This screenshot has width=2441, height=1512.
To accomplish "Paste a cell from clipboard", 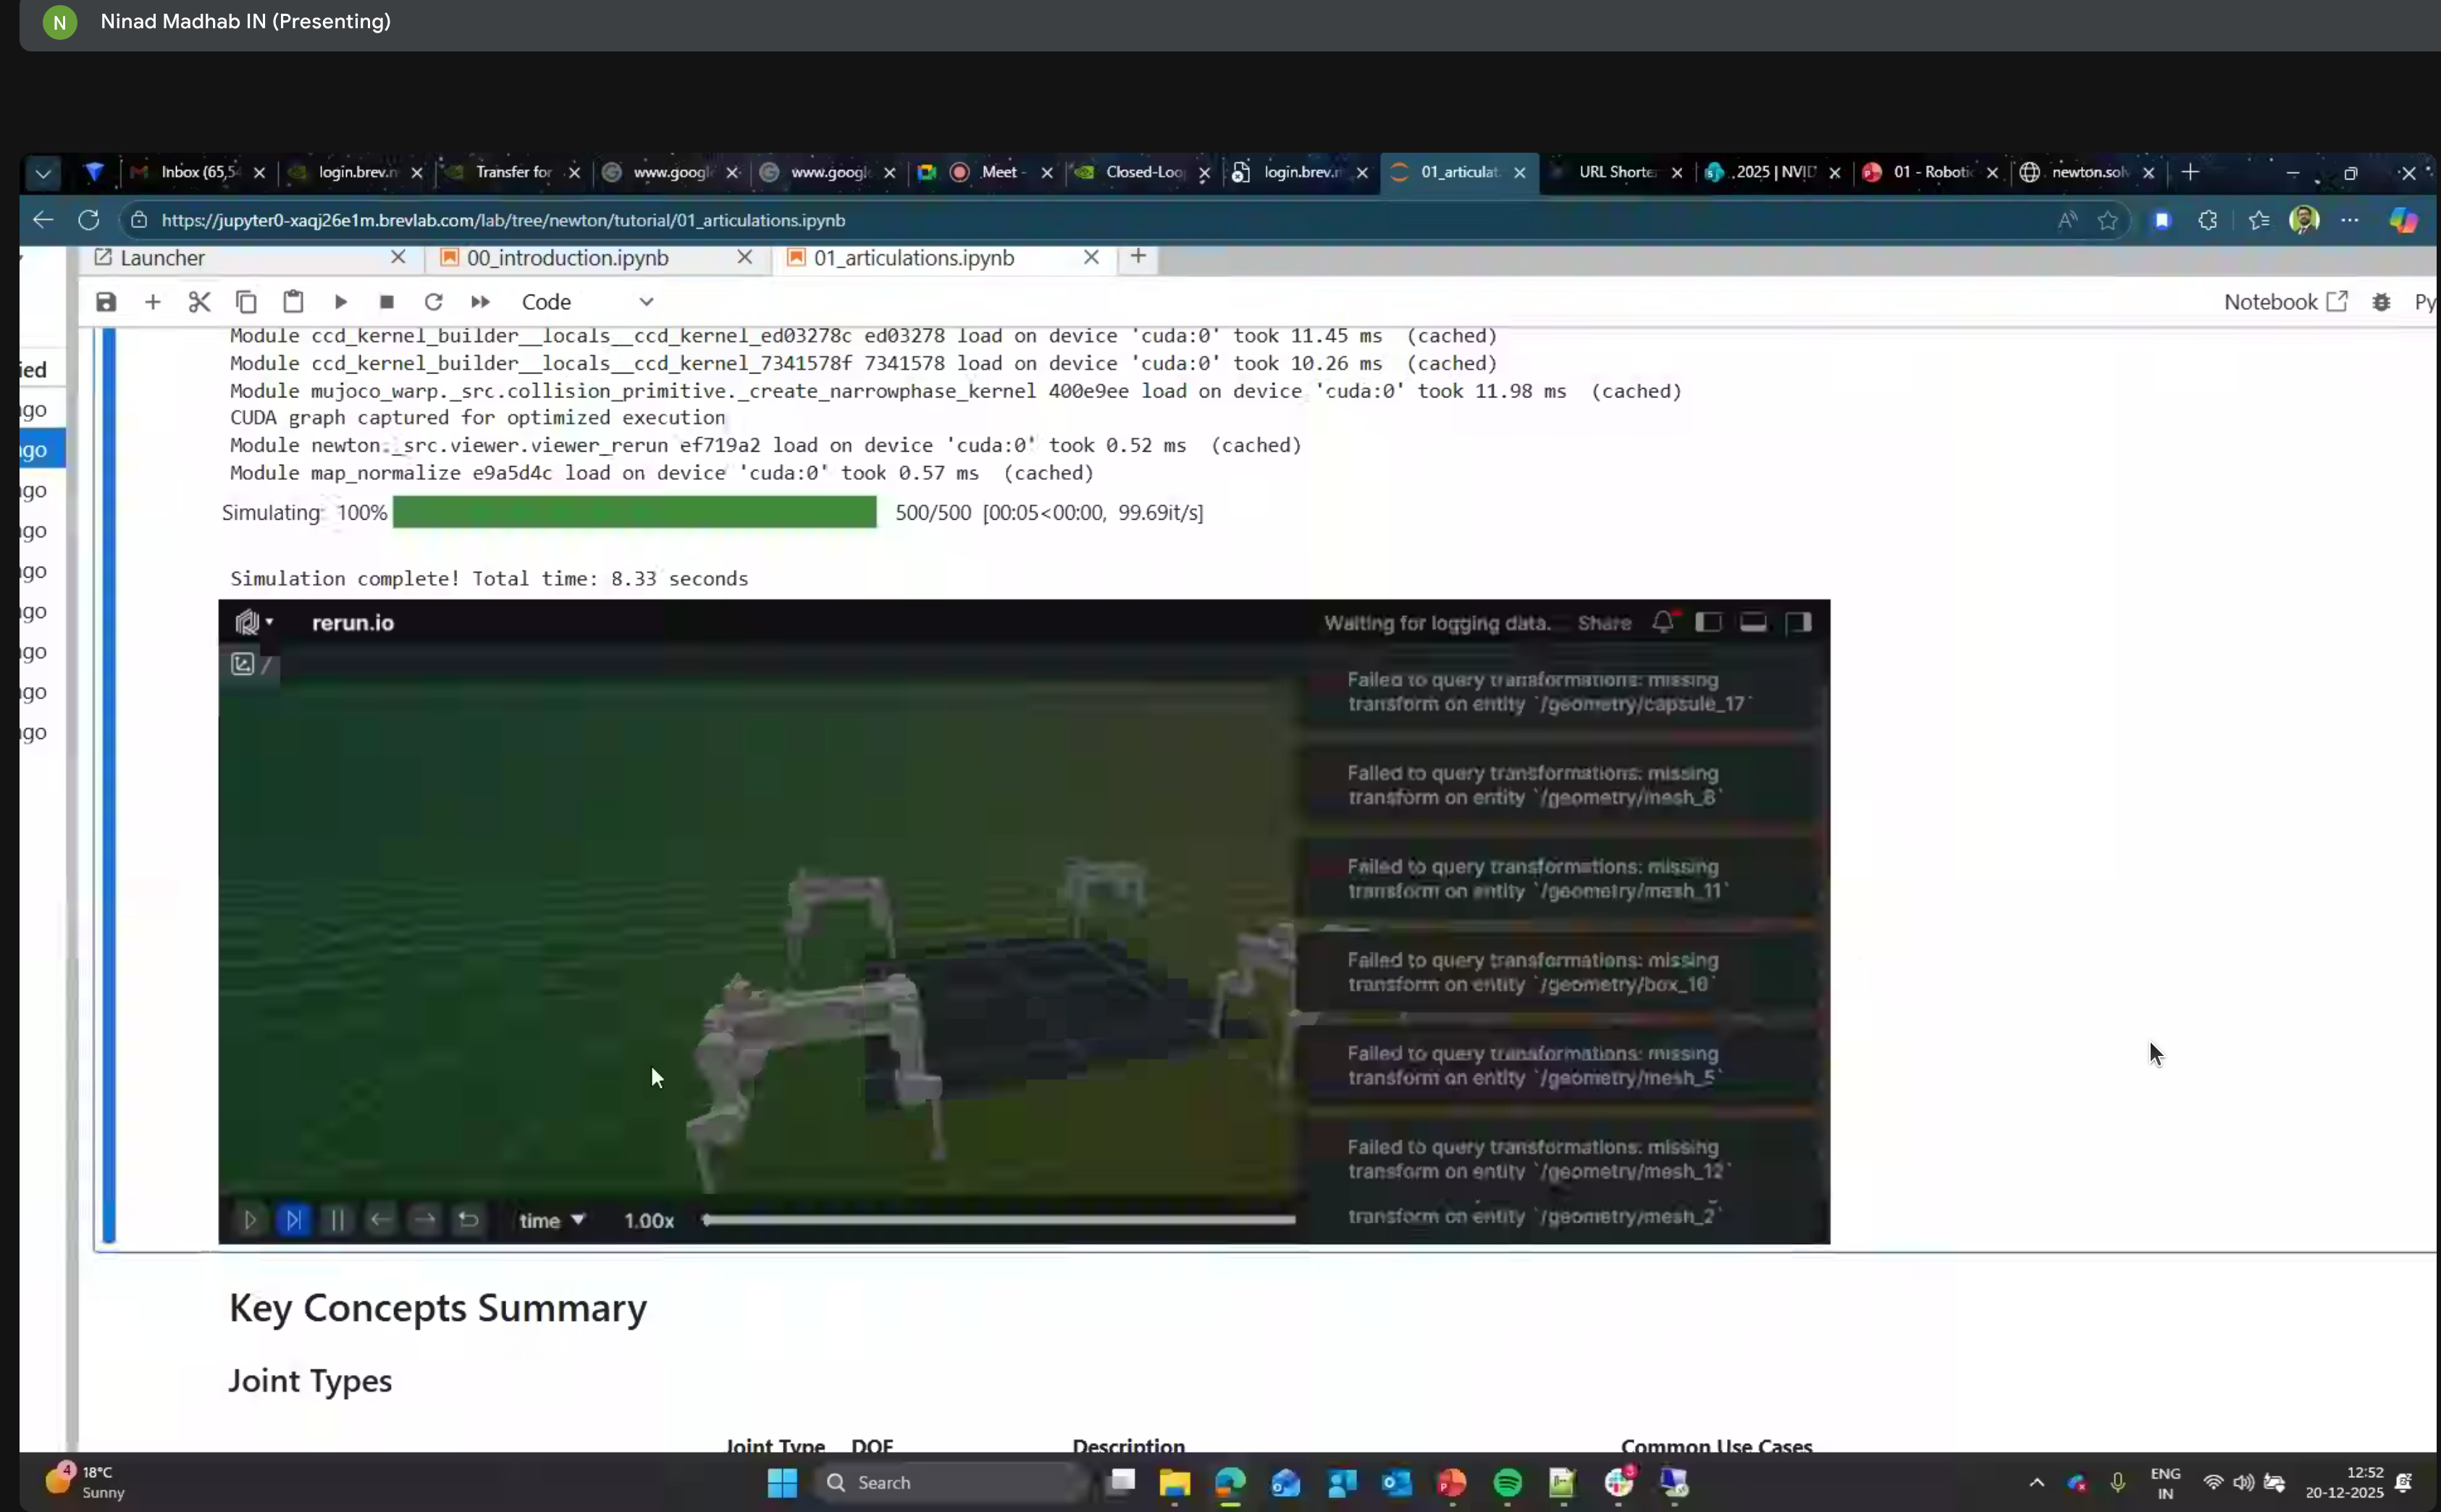I will [292, 301].
